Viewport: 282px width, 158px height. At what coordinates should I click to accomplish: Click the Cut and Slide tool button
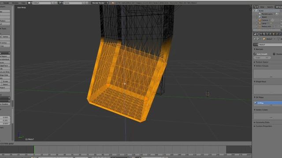click(5, 72)
